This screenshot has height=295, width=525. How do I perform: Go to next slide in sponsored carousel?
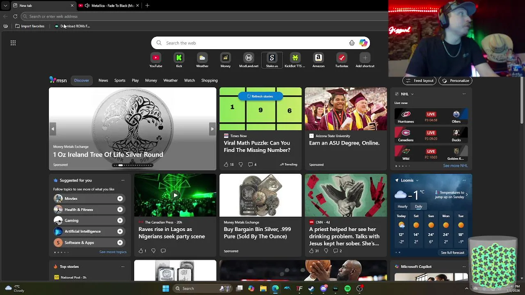point(212,129)
